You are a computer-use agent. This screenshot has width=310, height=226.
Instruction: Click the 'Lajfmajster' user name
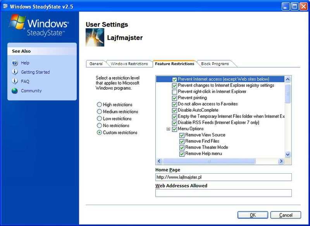(125, 38)
